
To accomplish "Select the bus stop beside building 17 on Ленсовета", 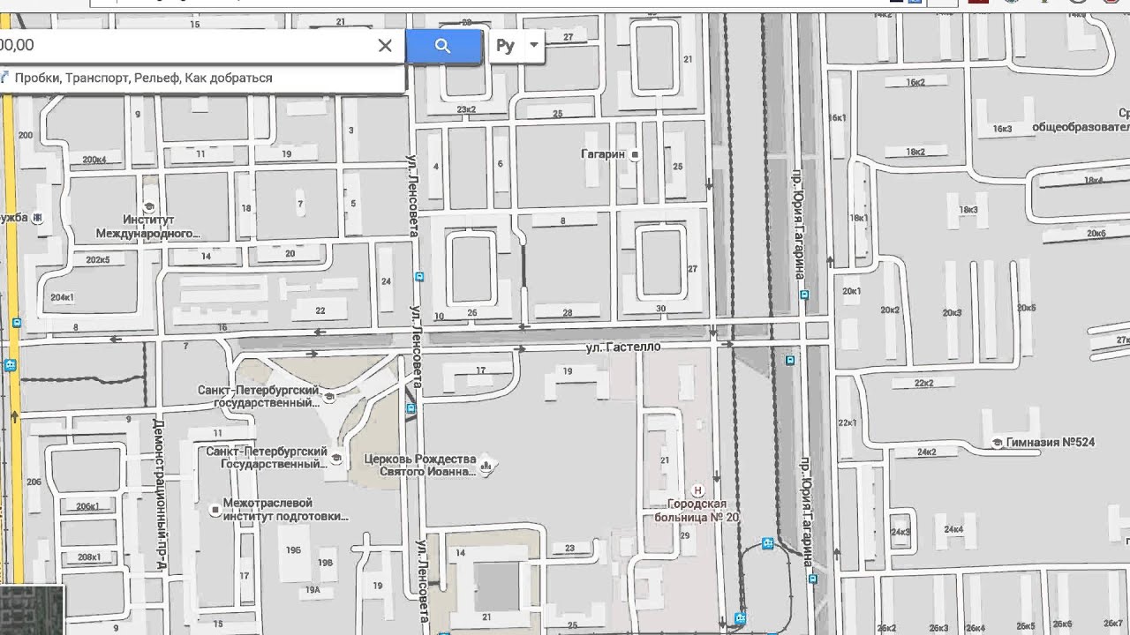I will coord(411,408).
